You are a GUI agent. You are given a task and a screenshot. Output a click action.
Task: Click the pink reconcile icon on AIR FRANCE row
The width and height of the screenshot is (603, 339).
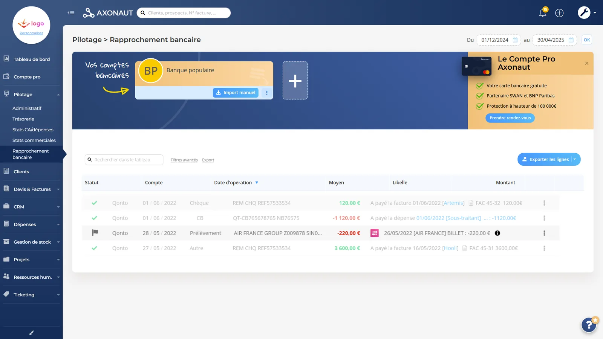tap(375, 233)
